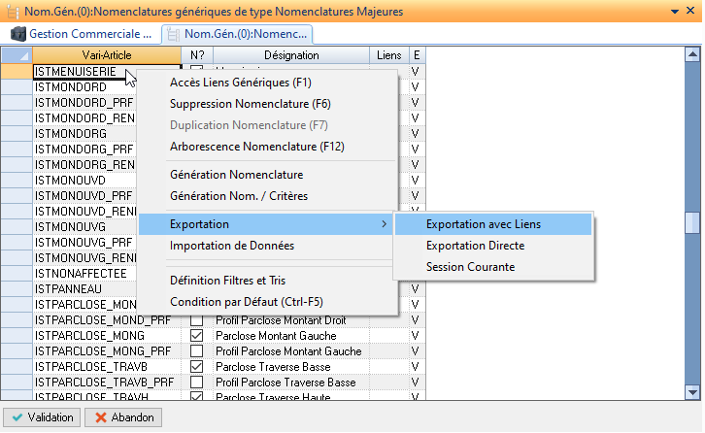
Task: Select Session Courante option
Action: coord(470,267)
